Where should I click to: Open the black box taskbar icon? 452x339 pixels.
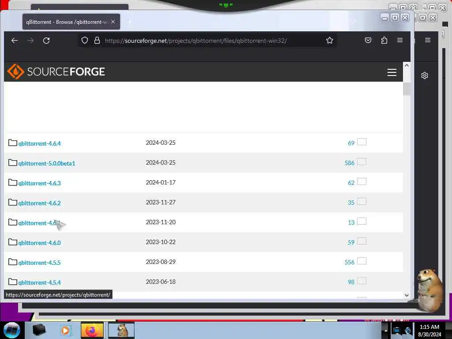(39, 330)
